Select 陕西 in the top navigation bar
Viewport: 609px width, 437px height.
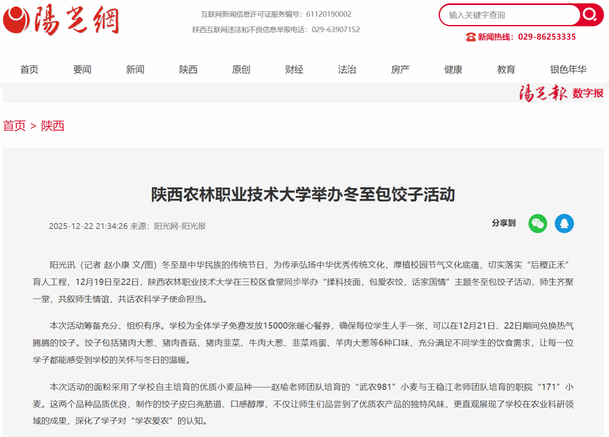coord(188,70)
